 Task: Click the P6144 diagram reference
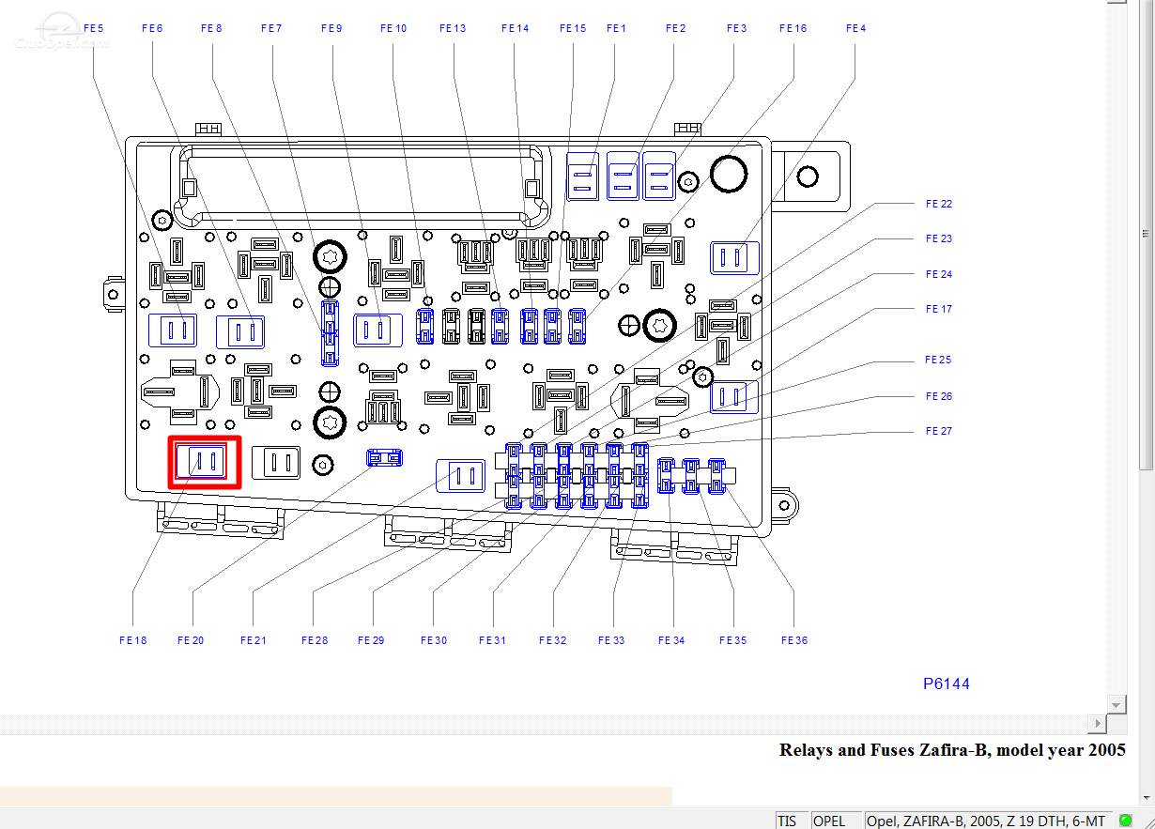point(947,683)
